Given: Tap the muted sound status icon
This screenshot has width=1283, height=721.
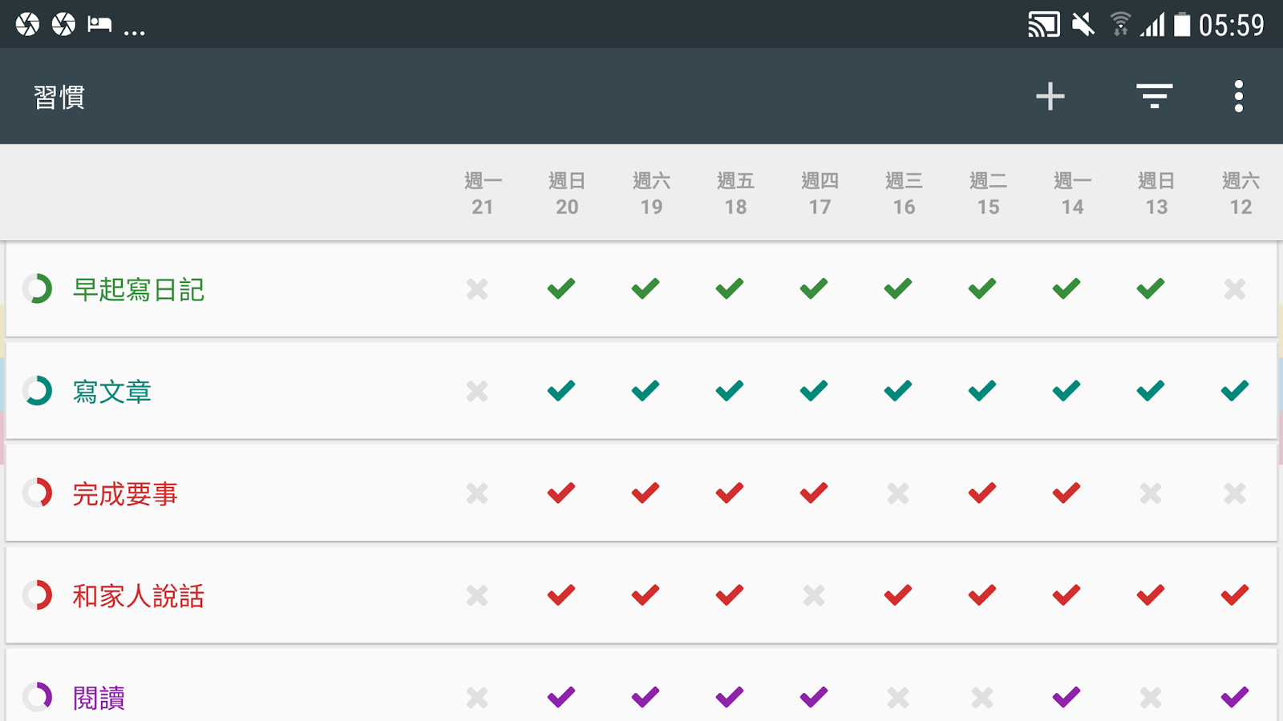Looking at the screenshot, I should click(x=1083, y=25).
